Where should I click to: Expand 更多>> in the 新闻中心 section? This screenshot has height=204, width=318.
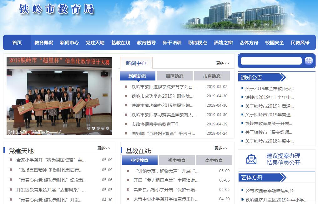pyautogui.click(x=222, y=63)
